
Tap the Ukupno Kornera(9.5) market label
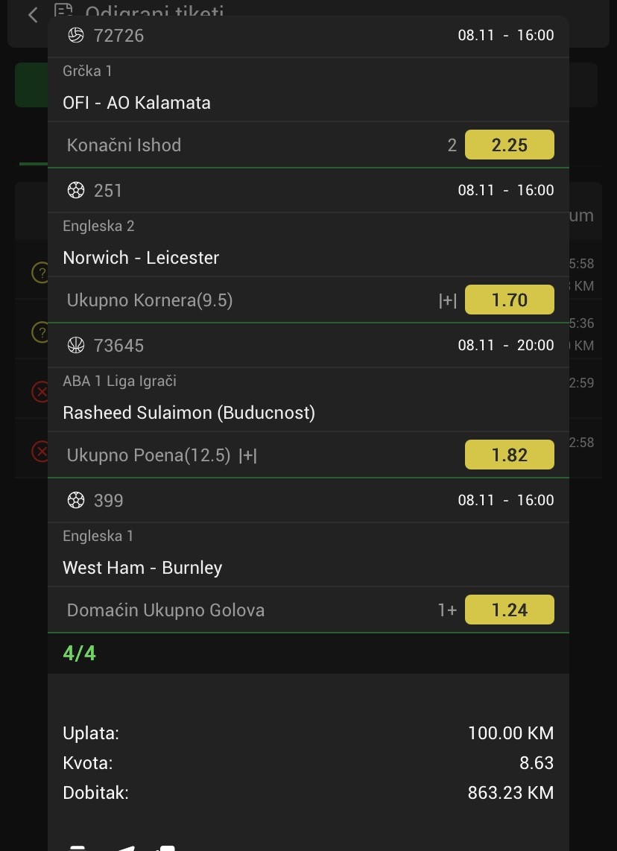(150, 300)
